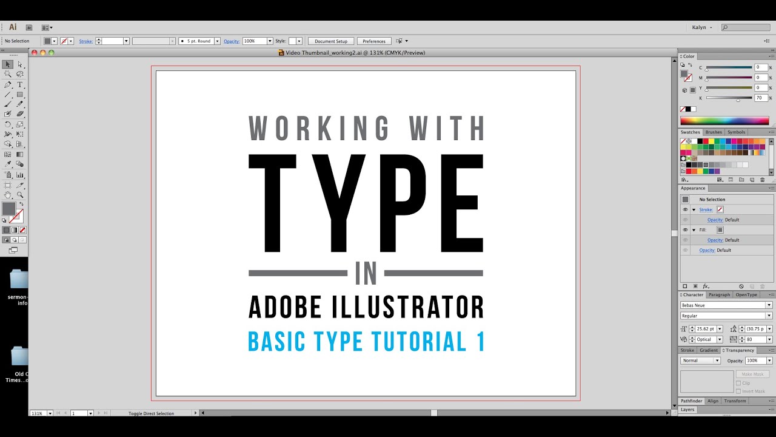
Task: Toggle visibility of the bottom Opacity row
Action: point(685,250)
